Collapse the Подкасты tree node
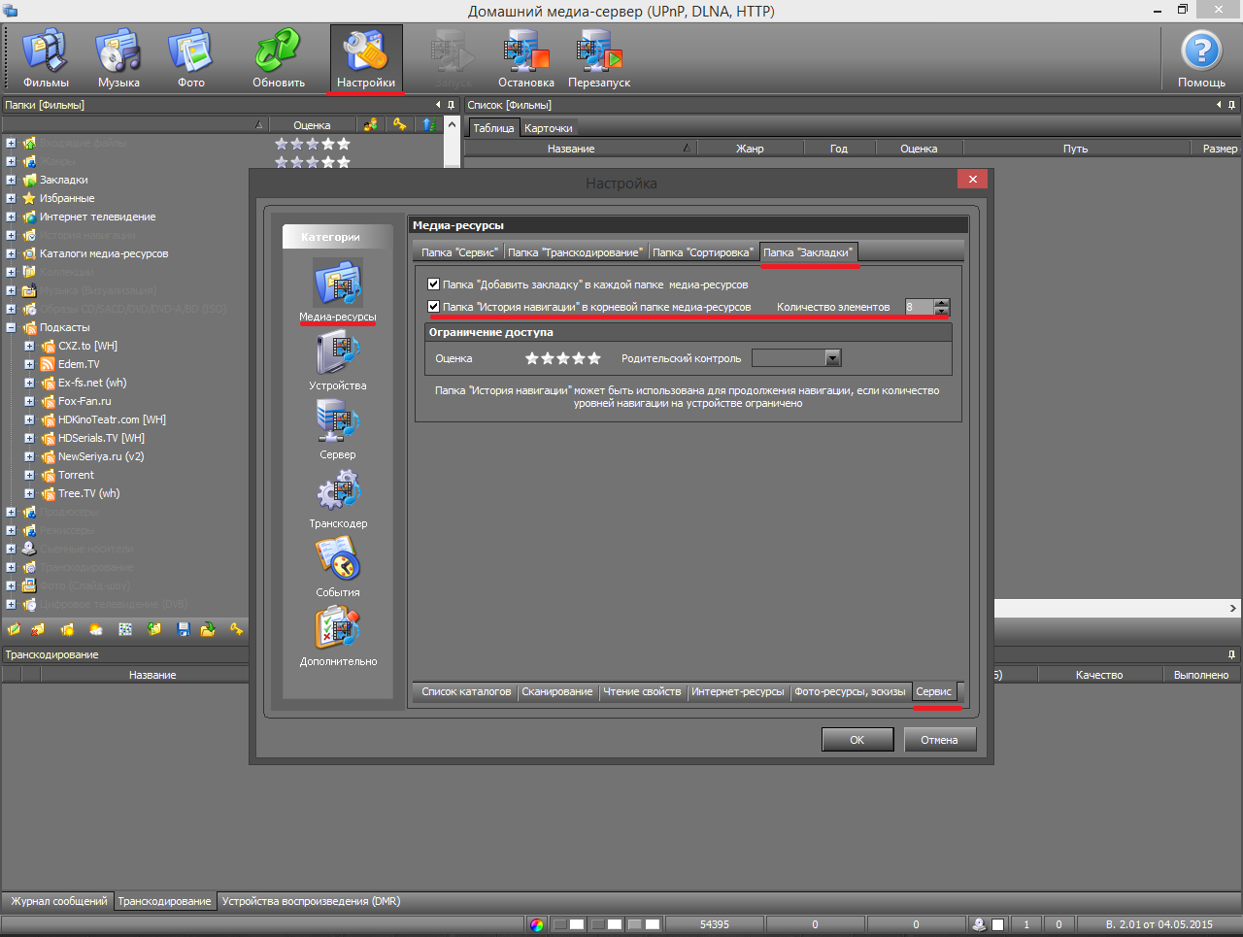The width and height of the screenshot is (1243, 937). [11, 327]
